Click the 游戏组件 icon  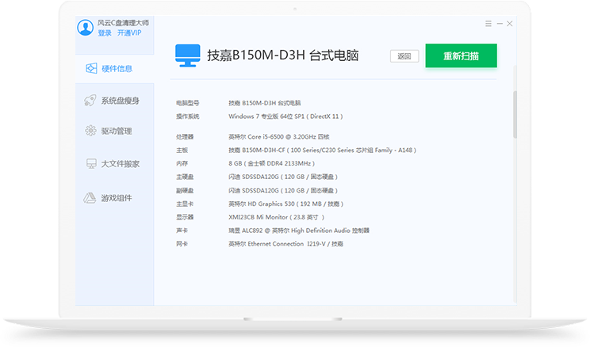pyautogui.click(x=90, y=198)
